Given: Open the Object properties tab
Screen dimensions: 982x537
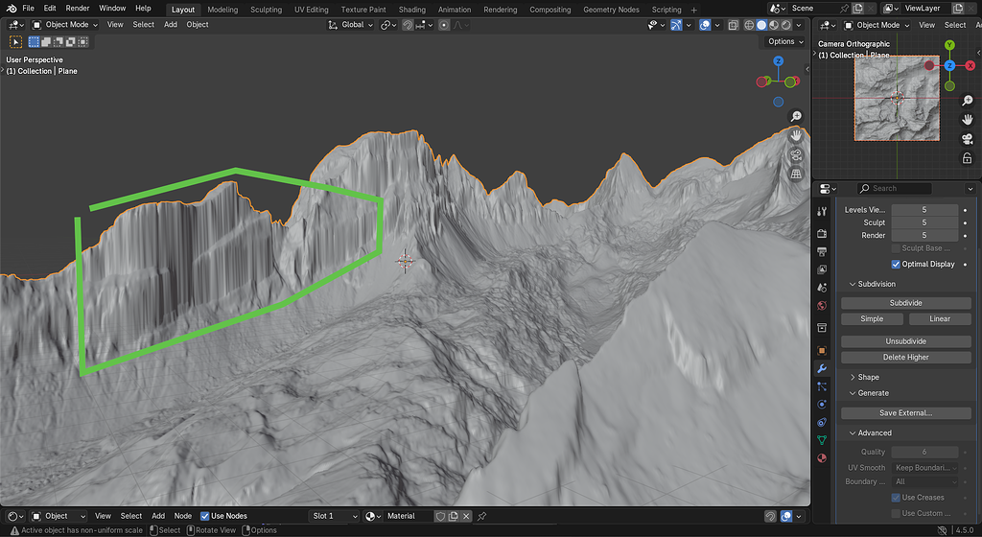Looking at the screenshot, I should (x=822, y=351).
